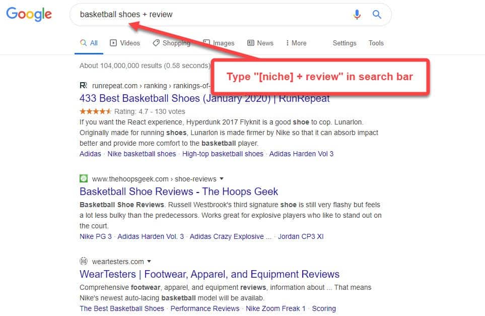The width and height of the screenshot is (485, 316).
Task: Expand dropdown arrow beside weartesters.com
Action: click(x=150, y=262)
